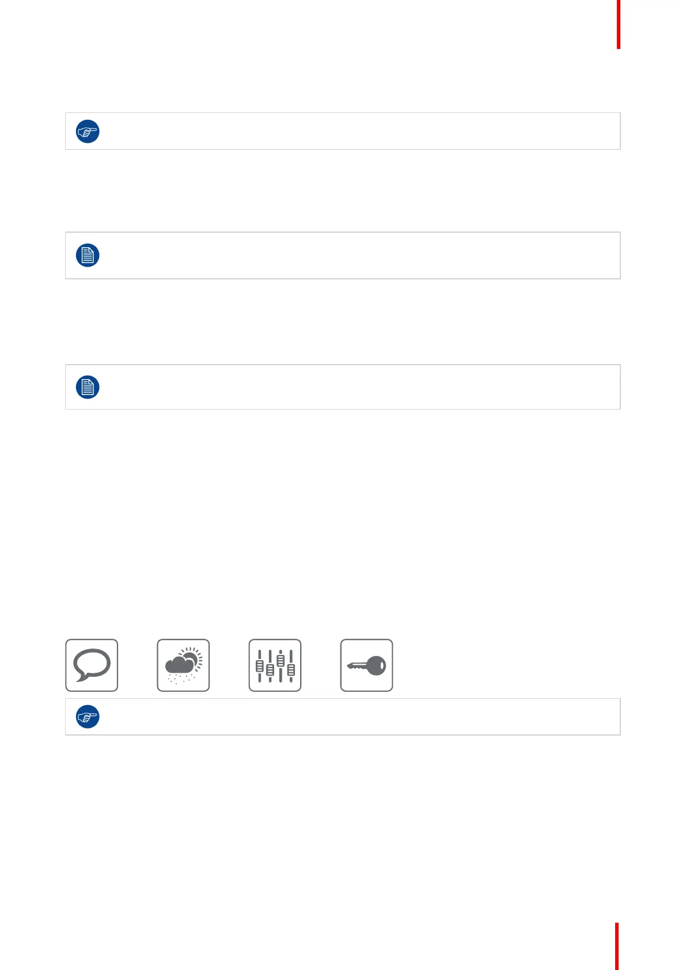
Task: Click the pointing-hand tip icon in the topmost box
Action: pos(88,131)
